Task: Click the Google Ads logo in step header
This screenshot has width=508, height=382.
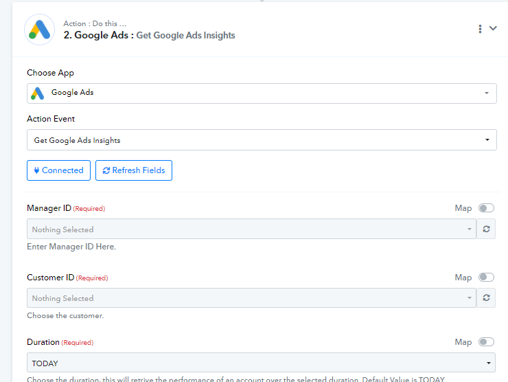Action: click(x=40, y=30)
